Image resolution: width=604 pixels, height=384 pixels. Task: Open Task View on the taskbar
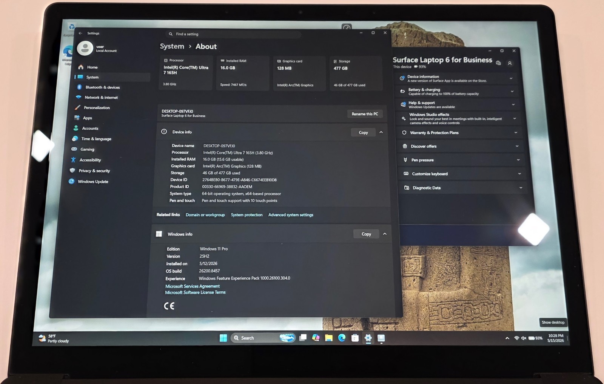[x=303, y=338]
